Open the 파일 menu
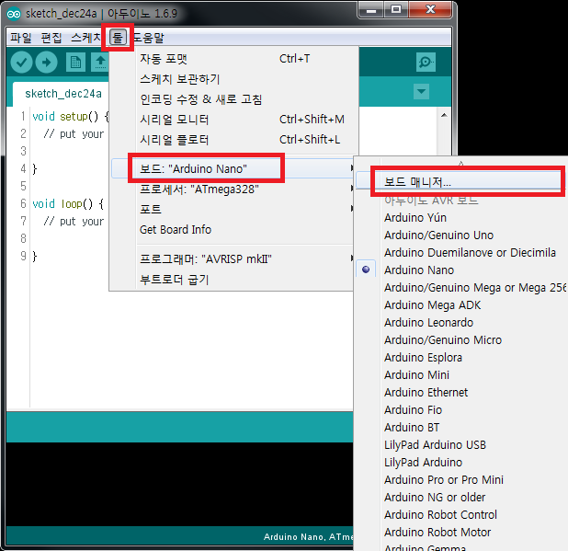568x551 pixels. pyautogui.click(x=20, y=38)
